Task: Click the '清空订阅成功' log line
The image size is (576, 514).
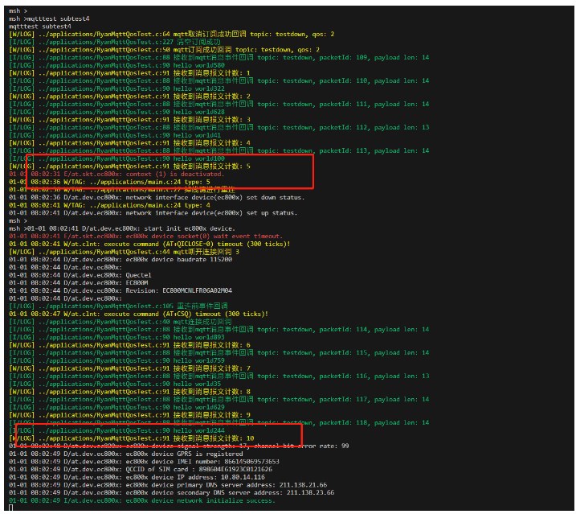Action: (115, 42)
